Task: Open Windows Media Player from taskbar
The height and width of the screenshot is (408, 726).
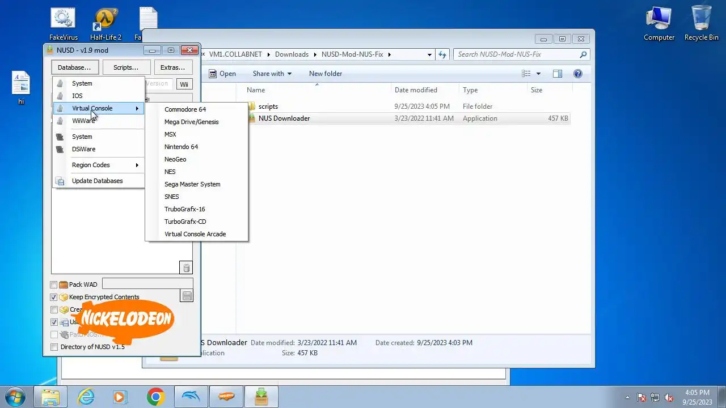Action: pyautogui.click(x=120, y=397)
